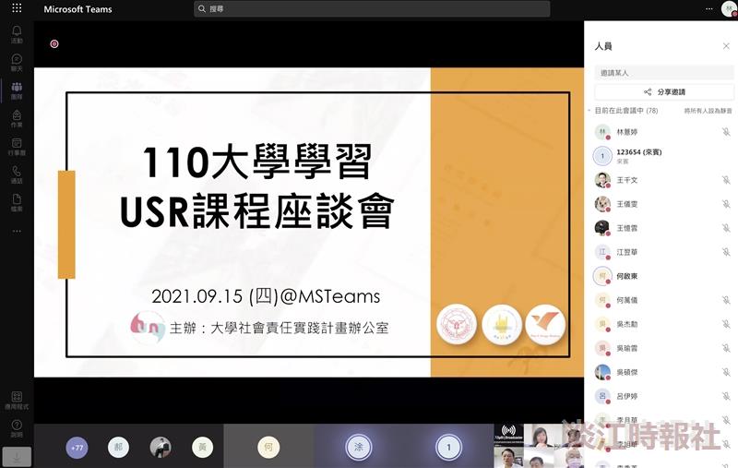The image size is (738, 468).
Task: Click the recording indicator dot
Action: point(54,43)
